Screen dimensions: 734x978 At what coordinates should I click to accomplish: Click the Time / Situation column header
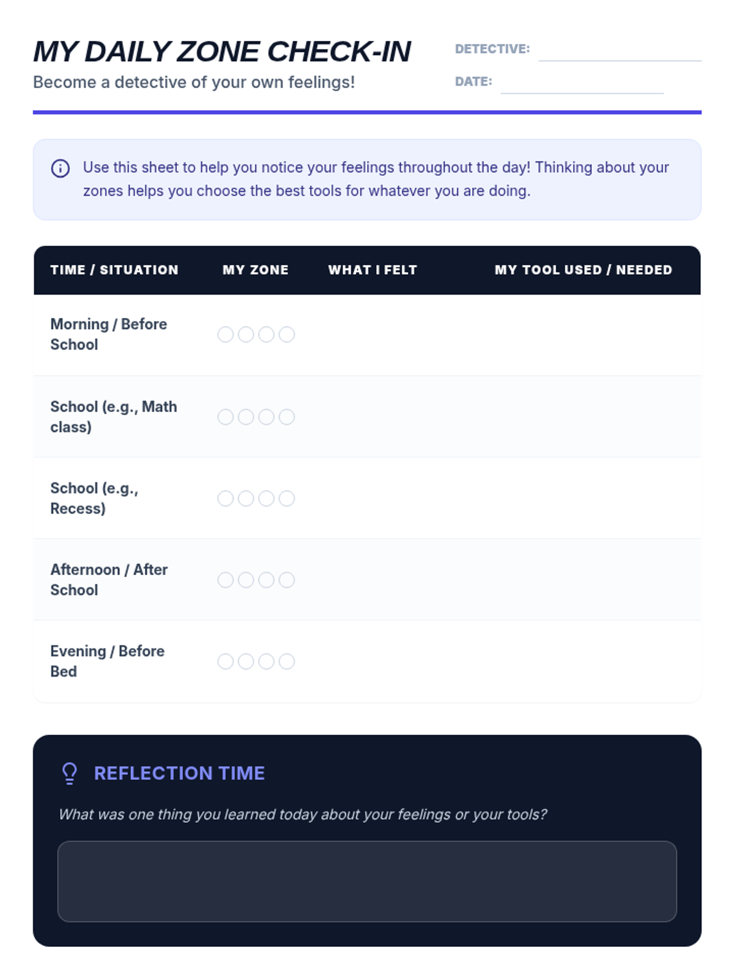tap(114, 270)
